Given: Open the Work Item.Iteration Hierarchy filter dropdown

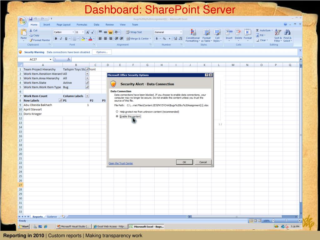Looking at the screenshot, I should (x=87, y=74).
